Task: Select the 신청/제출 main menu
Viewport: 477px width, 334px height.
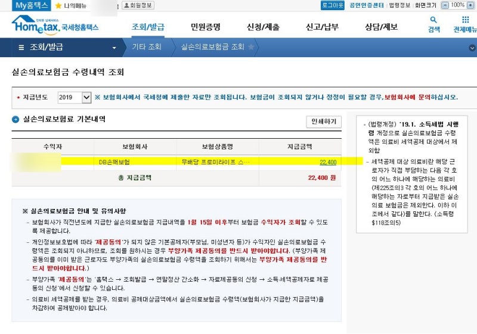Action: pos(263,27)
